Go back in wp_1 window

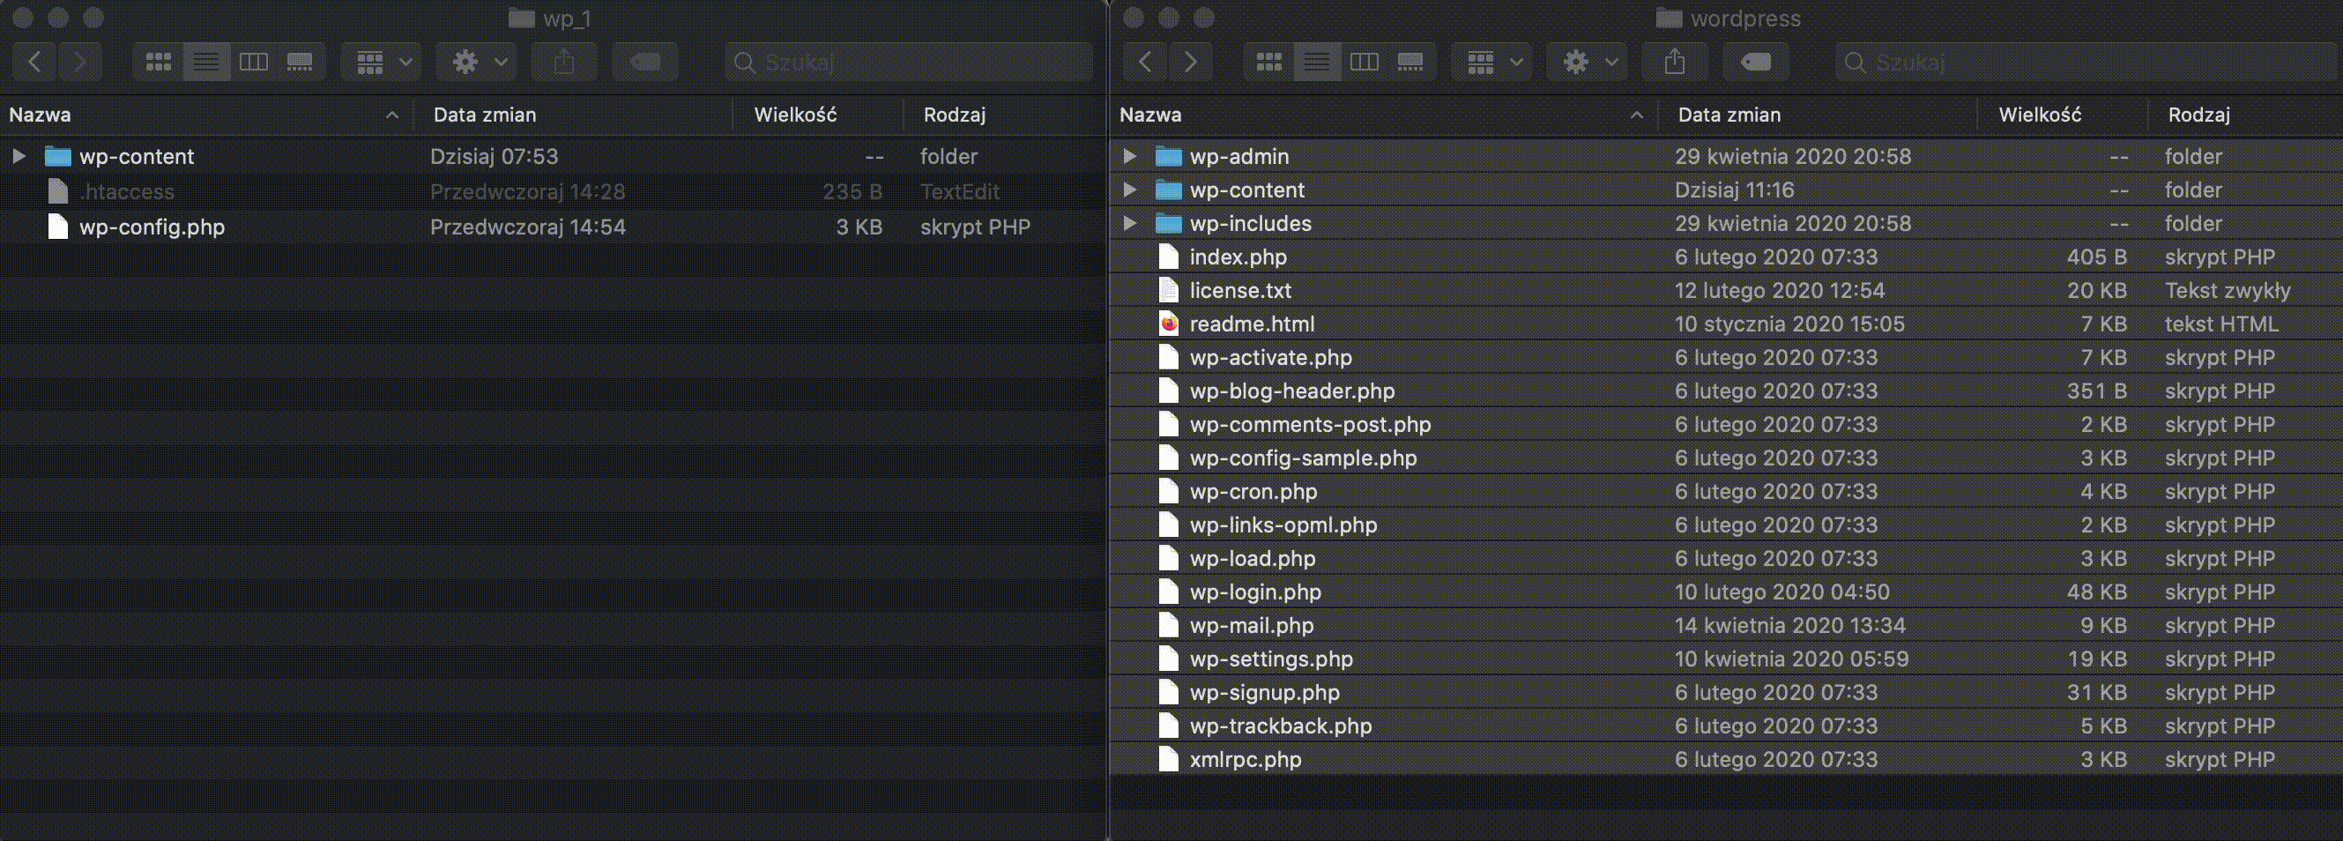pos(35,62)
